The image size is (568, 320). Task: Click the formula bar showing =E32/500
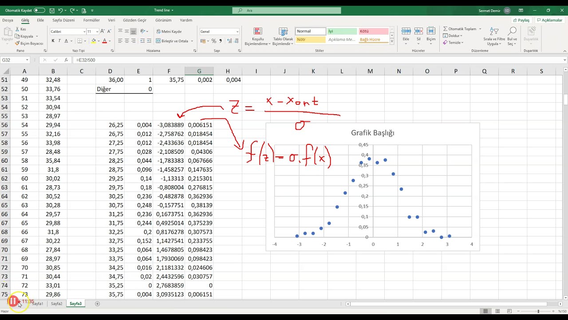(319, 60)
